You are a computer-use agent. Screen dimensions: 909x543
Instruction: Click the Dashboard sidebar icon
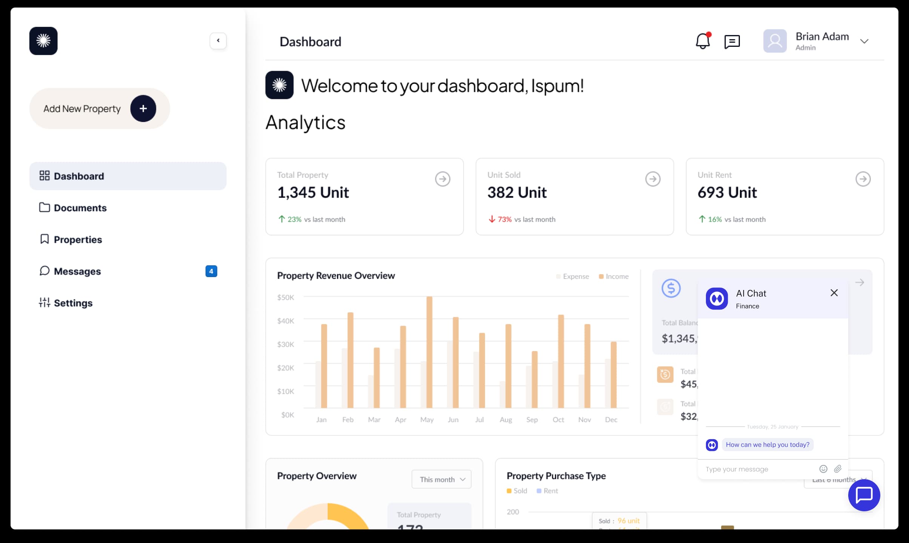pos(45,176)
